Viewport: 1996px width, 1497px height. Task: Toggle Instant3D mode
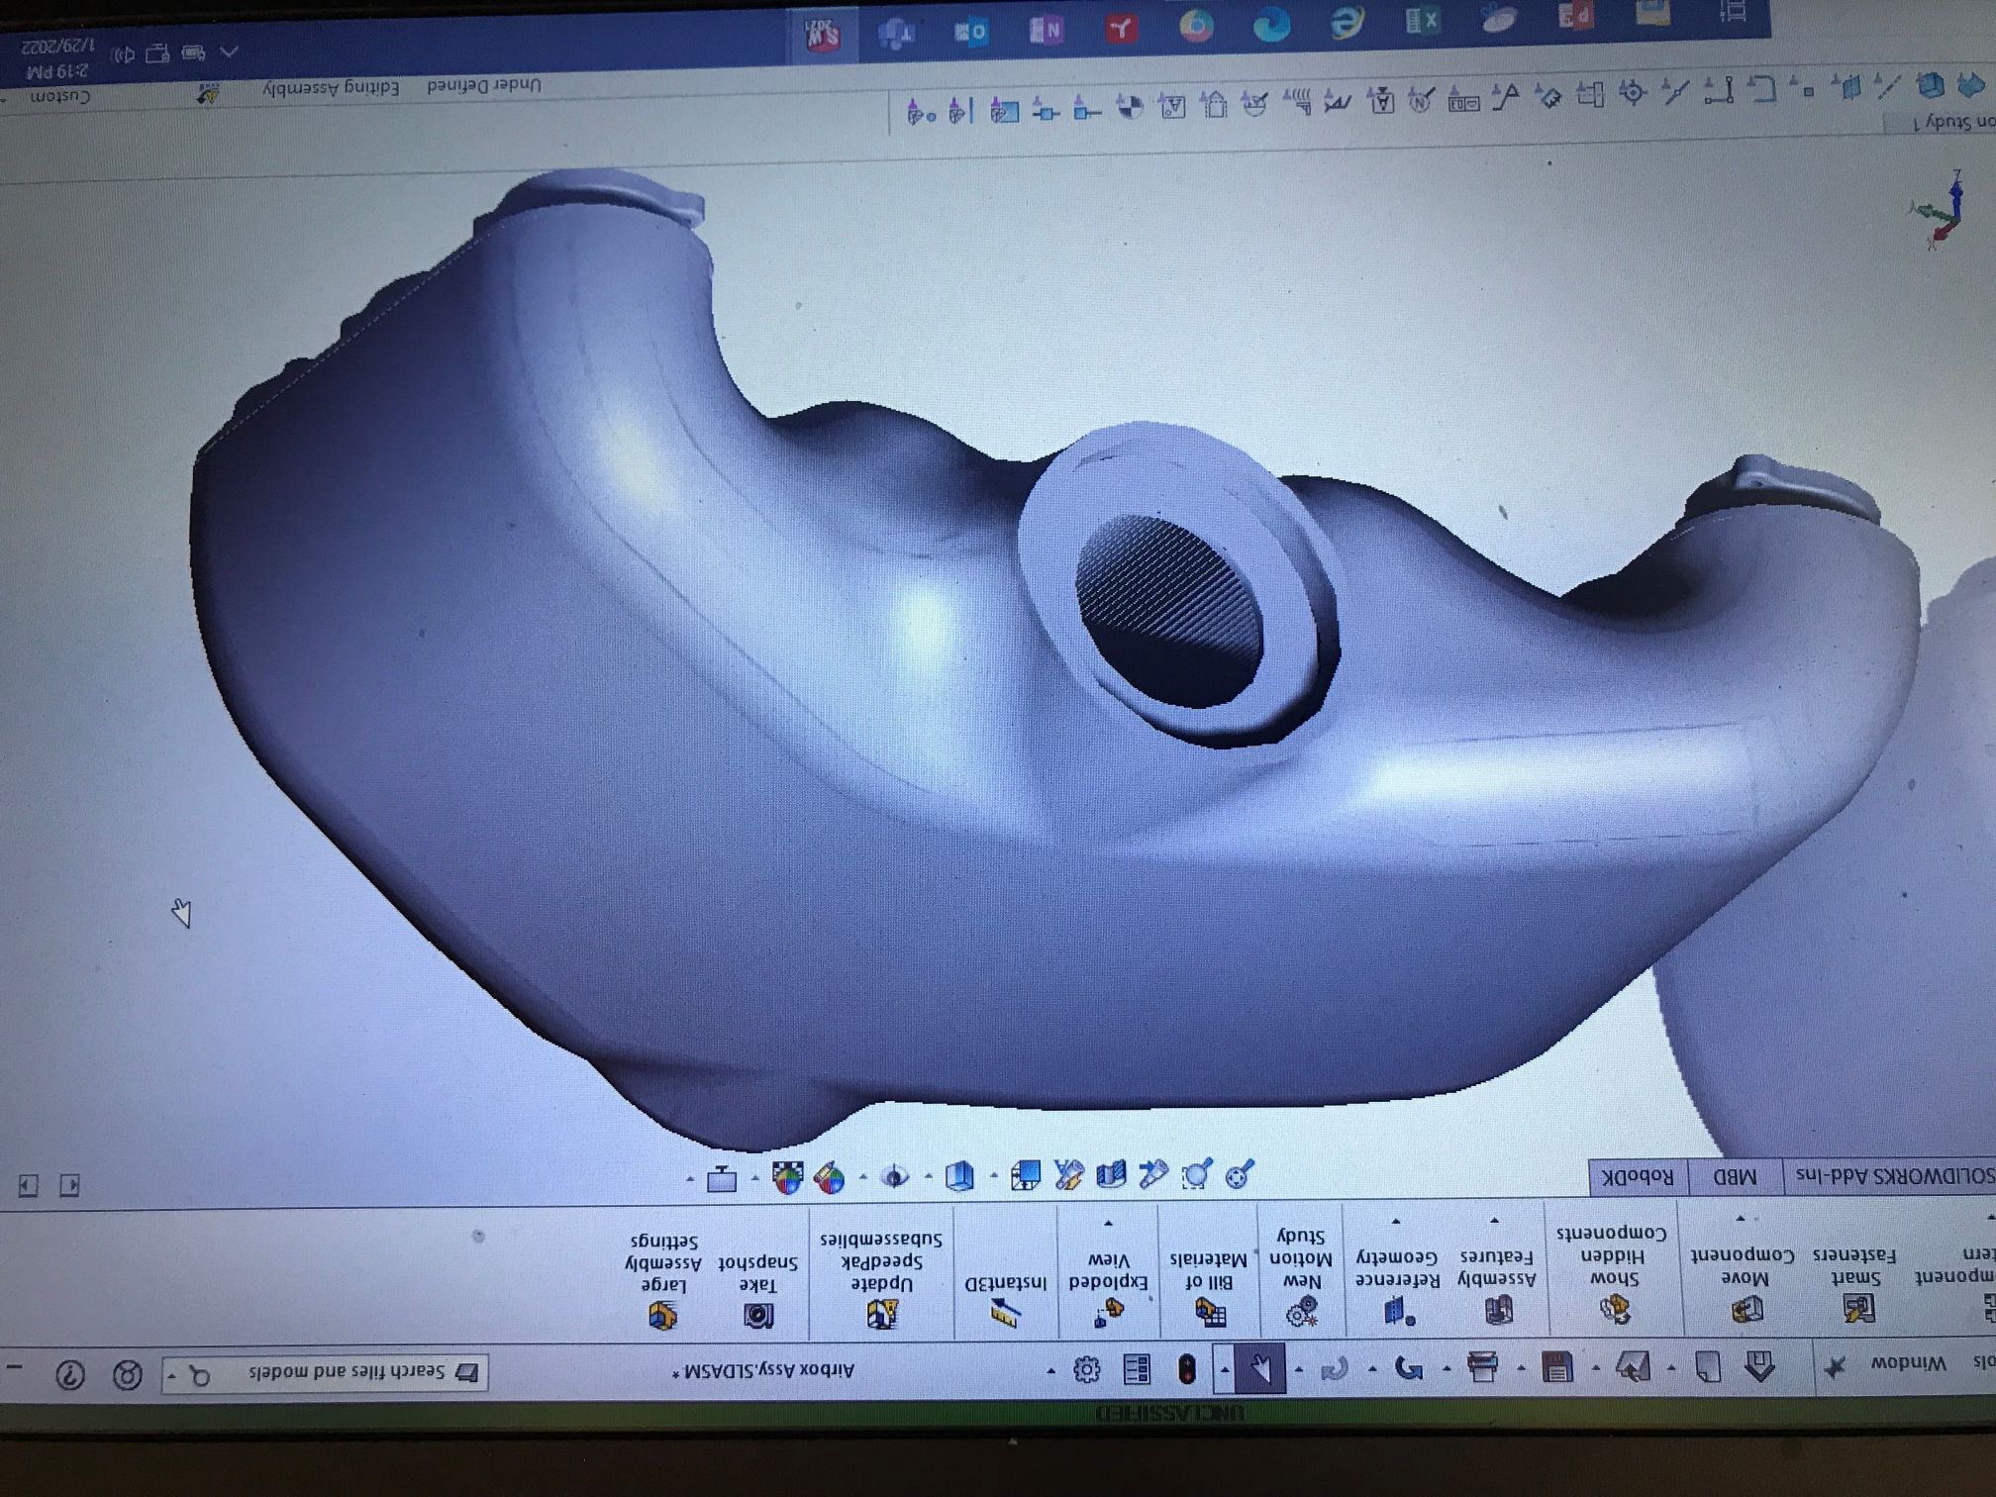(1005, 1313)
